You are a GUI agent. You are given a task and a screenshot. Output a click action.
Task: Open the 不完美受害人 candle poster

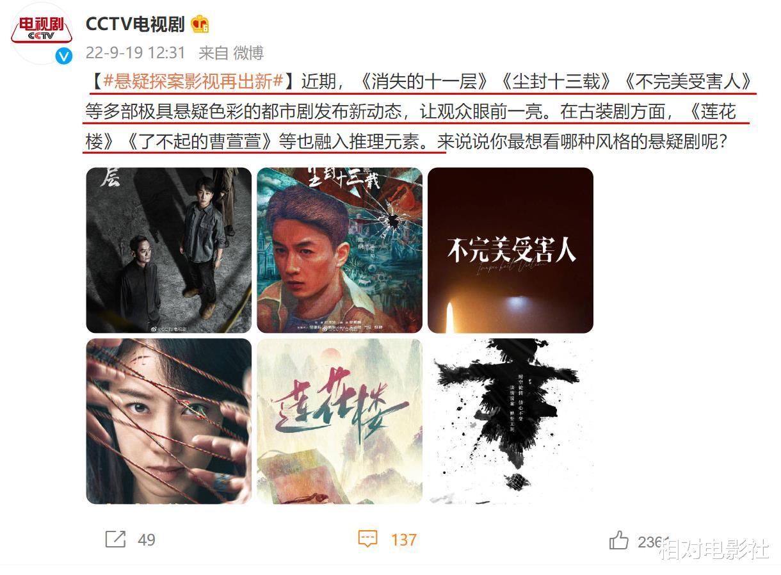pyautogui.click(x=510, y=250)
